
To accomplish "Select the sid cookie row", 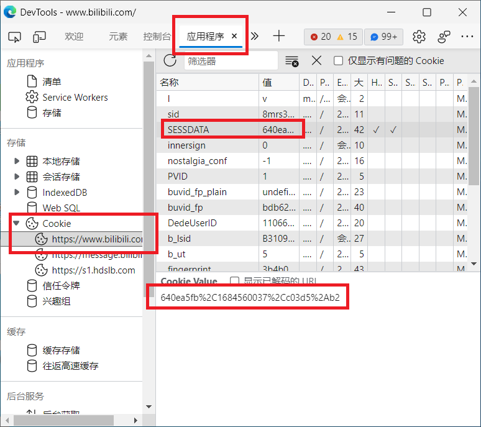I will [312, 114].
